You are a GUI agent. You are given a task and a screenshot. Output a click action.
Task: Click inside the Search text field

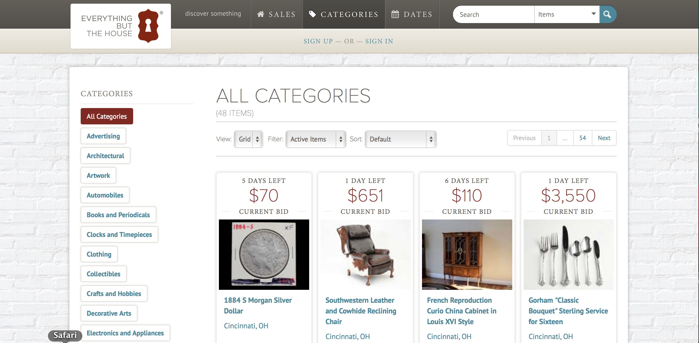click(x=493, y=14)
